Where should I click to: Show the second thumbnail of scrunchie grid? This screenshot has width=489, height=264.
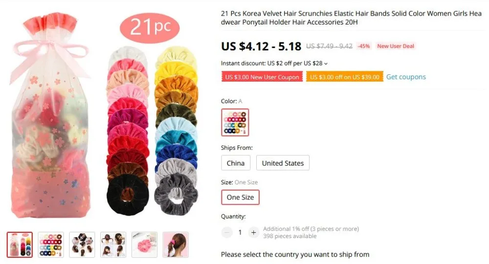coord(51,244)
